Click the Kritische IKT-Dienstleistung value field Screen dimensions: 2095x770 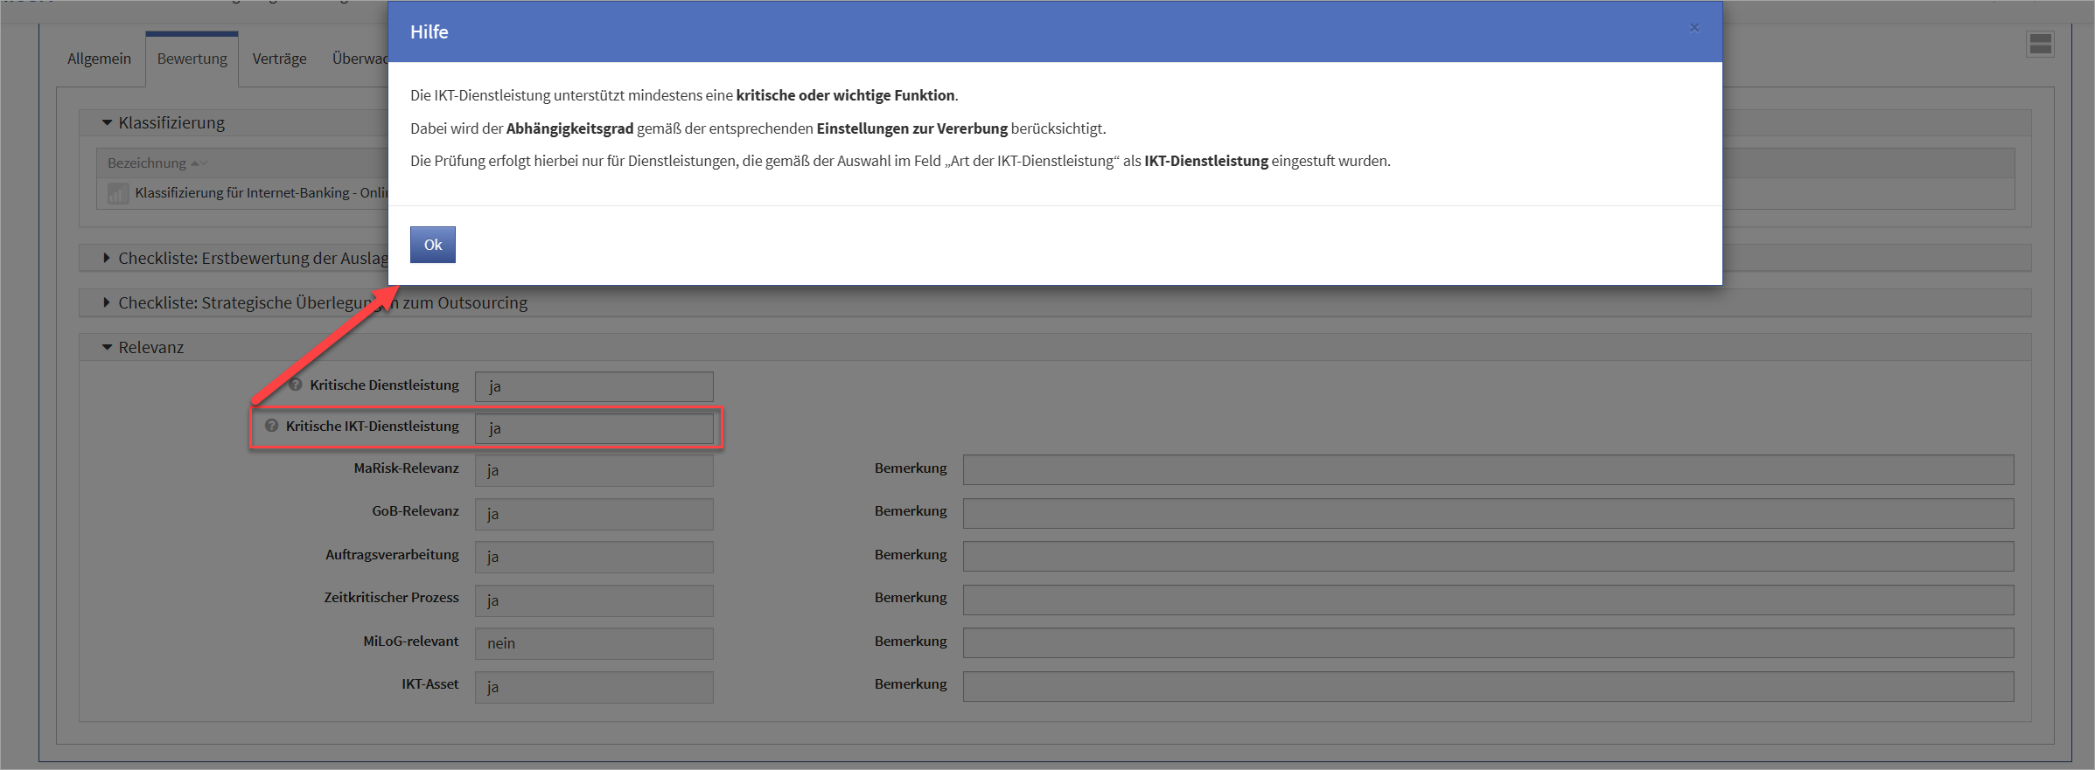(594, 428)
